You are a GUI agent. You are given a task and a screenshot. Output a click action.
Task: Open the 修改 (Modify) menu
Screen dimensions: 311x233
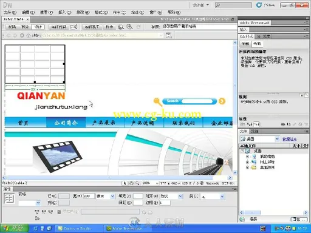pos(83,13)
